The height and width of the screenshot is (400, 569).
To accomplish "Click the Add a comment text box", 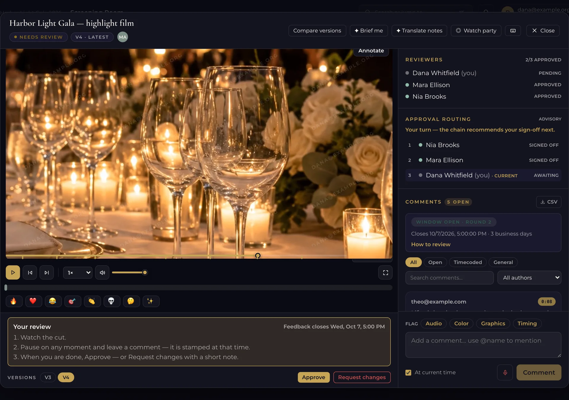I will 483,345.
